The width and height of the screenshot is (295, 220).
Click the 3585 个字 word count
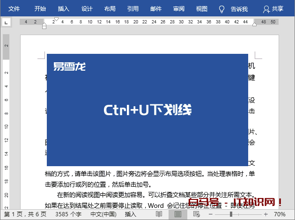[68, 214]
